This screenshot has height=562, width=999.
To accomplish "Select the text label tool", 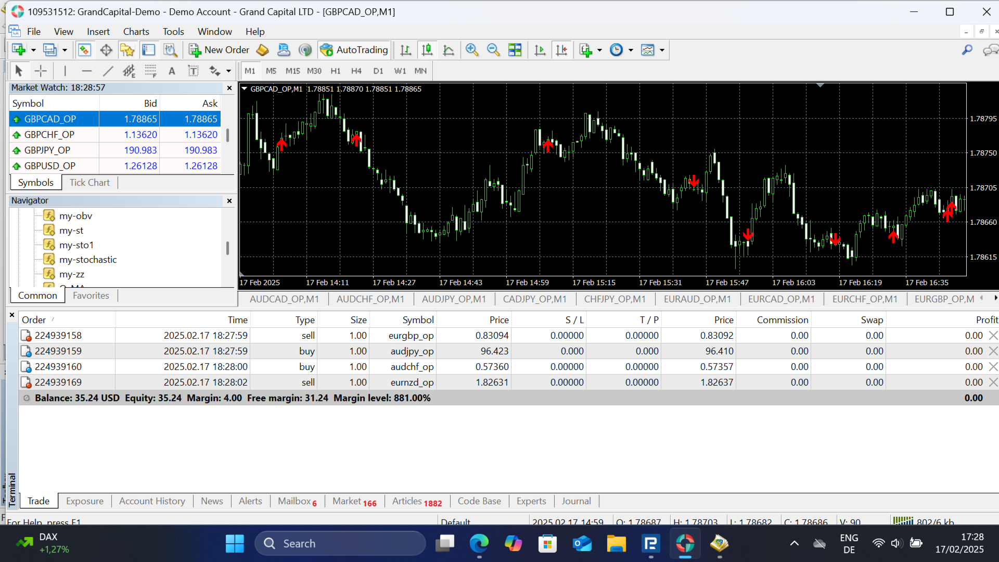I will click(x=193, y=70).
